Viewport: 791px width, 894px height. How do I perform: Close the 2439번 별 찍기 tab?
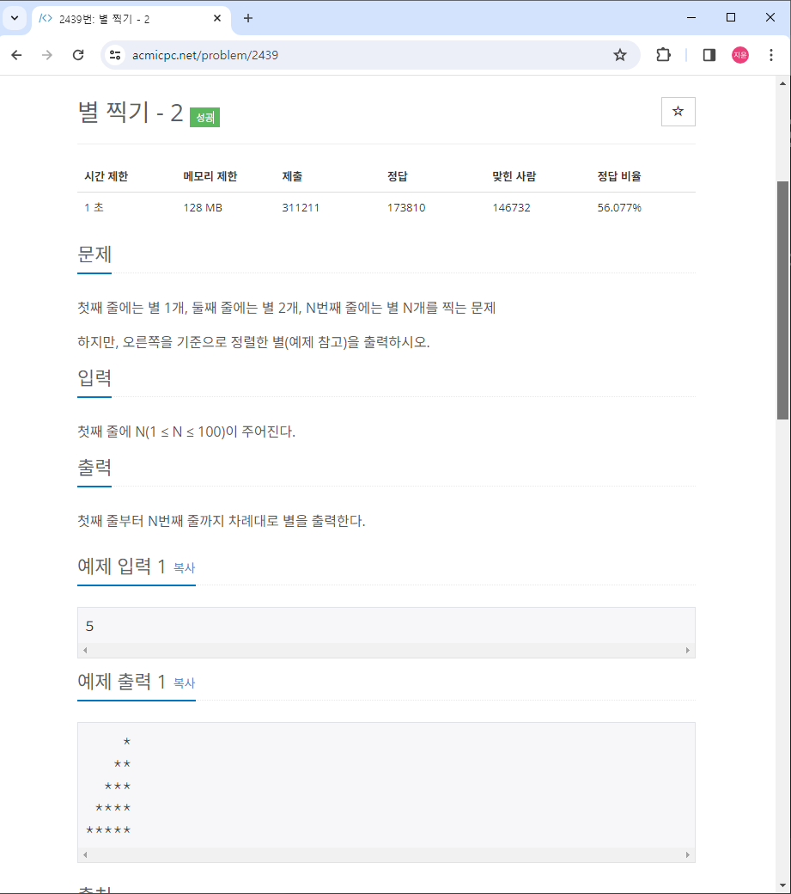tap(217, 18)
